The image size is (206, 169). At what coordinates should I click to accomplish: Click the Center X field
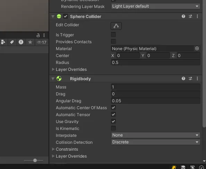point(128,56)
